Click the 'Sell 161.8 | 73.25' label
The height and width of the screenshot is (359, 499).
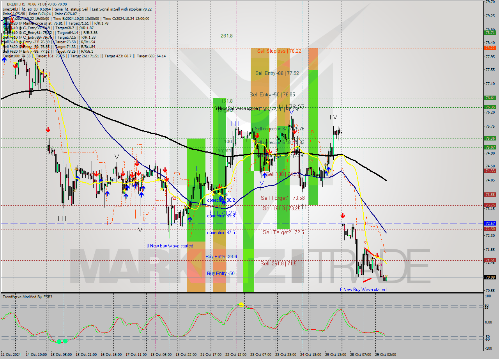(281, 208)
